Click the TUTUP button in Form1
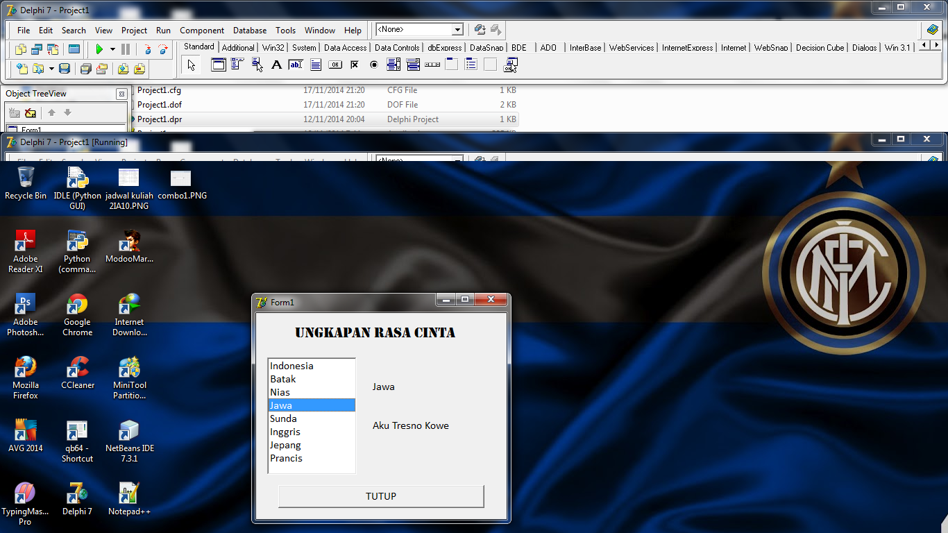948x533 pixels. point(381,496)
